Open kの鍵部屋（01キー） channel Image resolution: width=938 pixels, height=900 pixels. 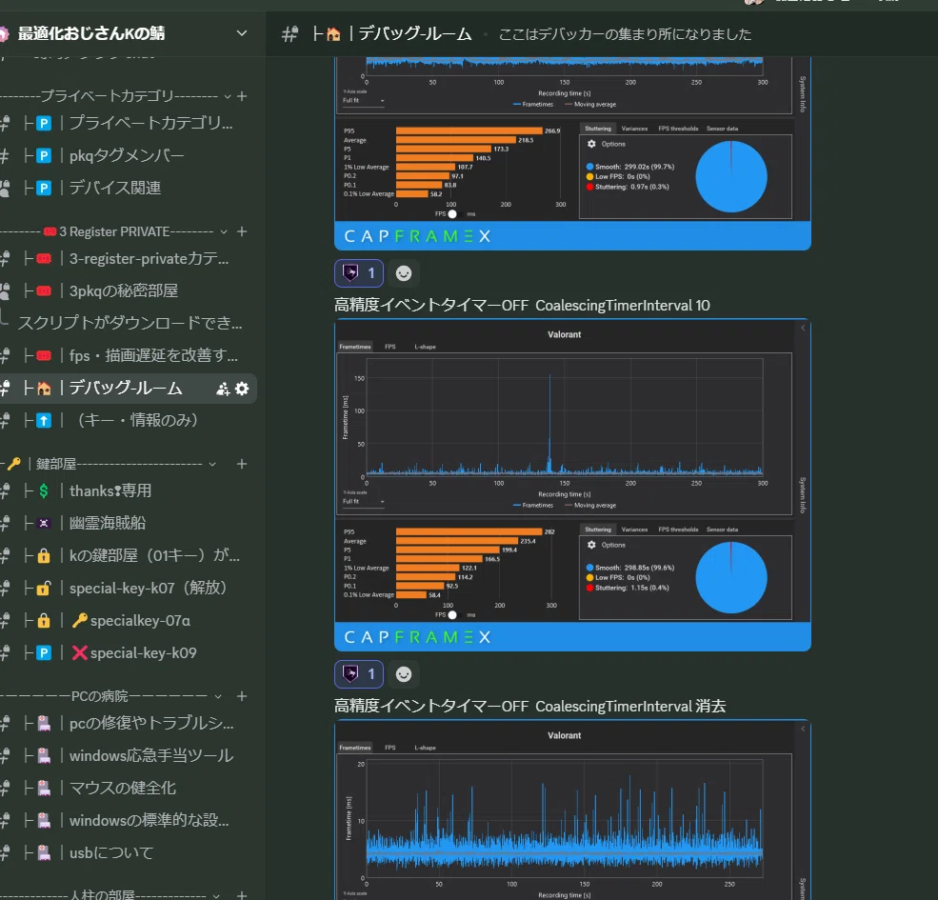[x=128, y=555]
